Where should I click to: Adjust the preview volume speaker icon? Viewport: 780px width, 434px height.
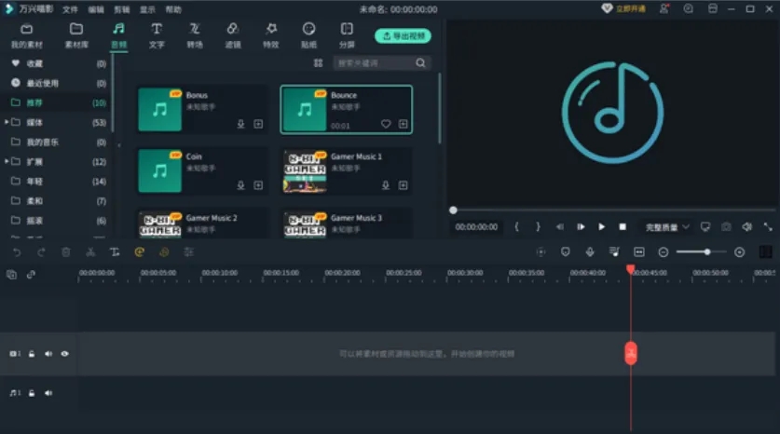tap(747, 227)
